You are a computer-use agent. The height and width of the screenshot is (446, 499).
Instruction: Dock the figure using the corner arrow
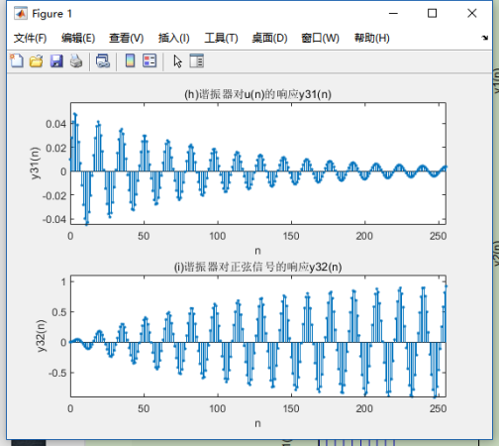[x=484, y=38]
